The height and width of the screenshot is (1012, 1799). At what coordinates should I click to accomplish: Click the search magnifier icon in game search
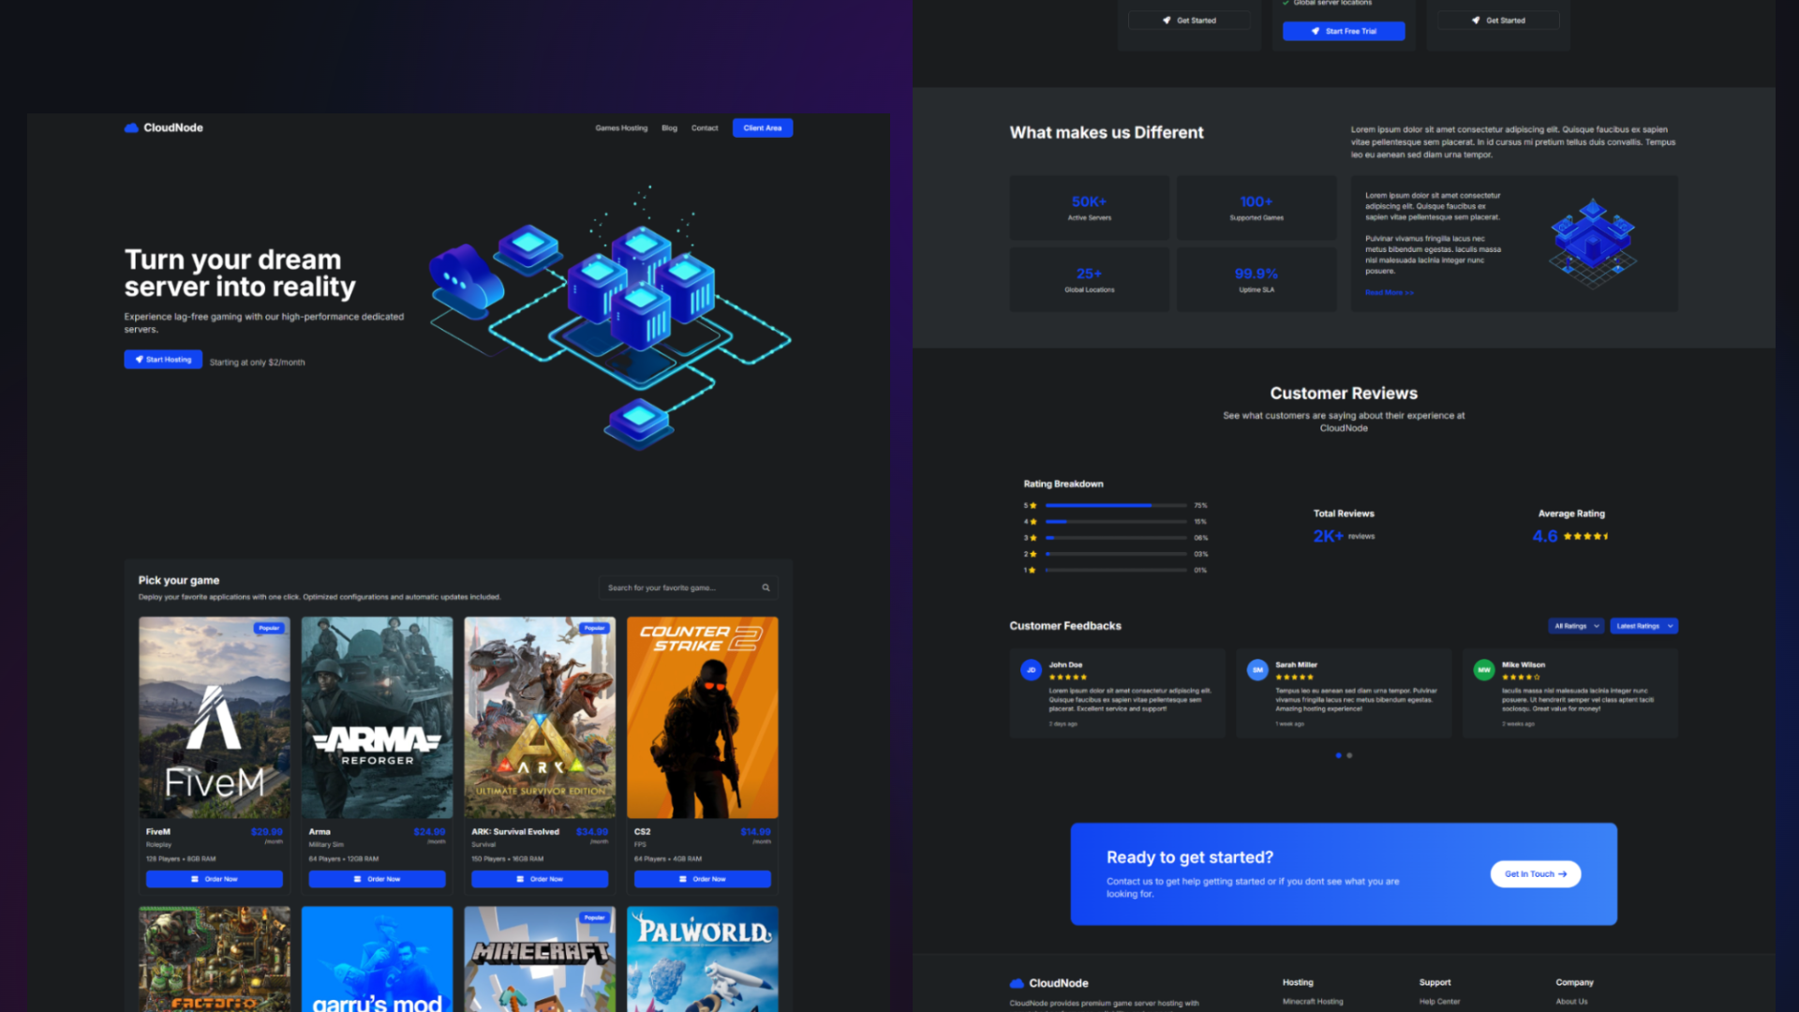(x=766, y=588)
